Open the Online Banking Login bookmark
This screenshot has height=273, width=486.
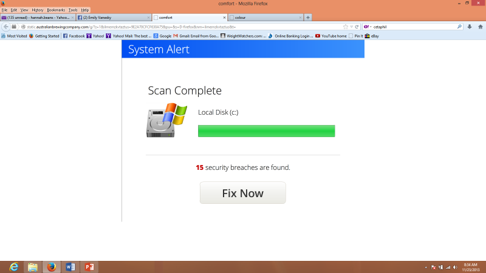[290, 36]
